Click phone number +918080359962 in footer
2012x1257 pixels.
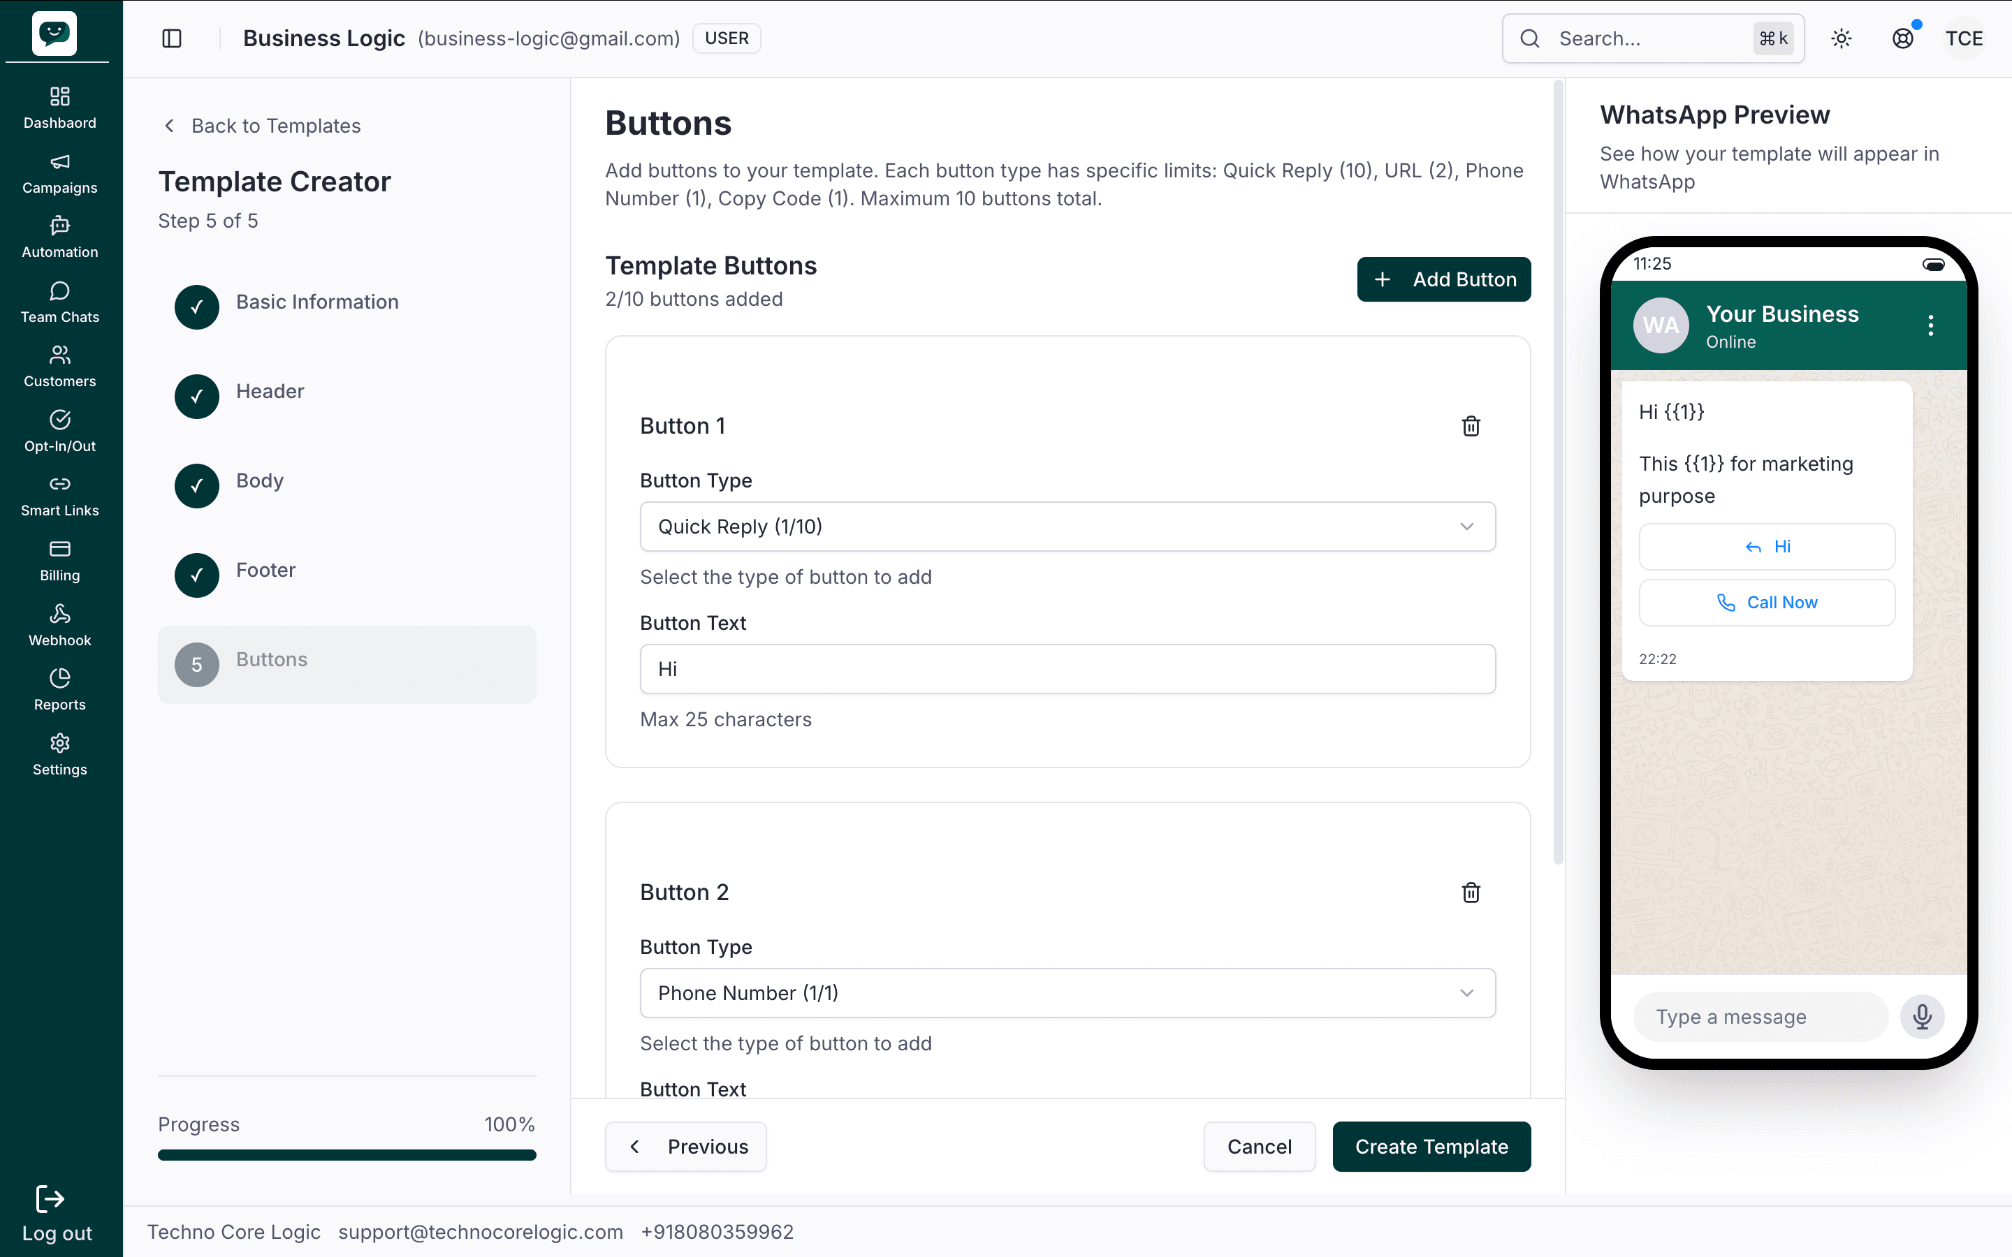(717, 1232)
